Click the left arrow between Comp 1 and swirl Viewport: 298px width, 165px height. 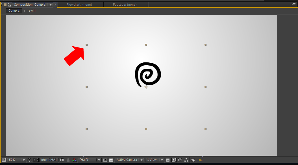(x=24, y=11)
